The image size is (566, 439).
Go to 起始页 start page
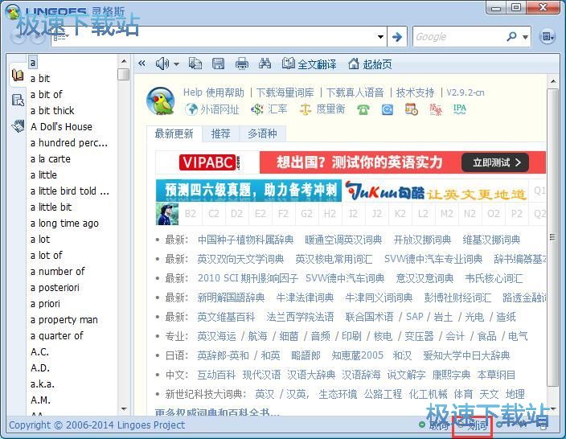[x=370, y=64]
